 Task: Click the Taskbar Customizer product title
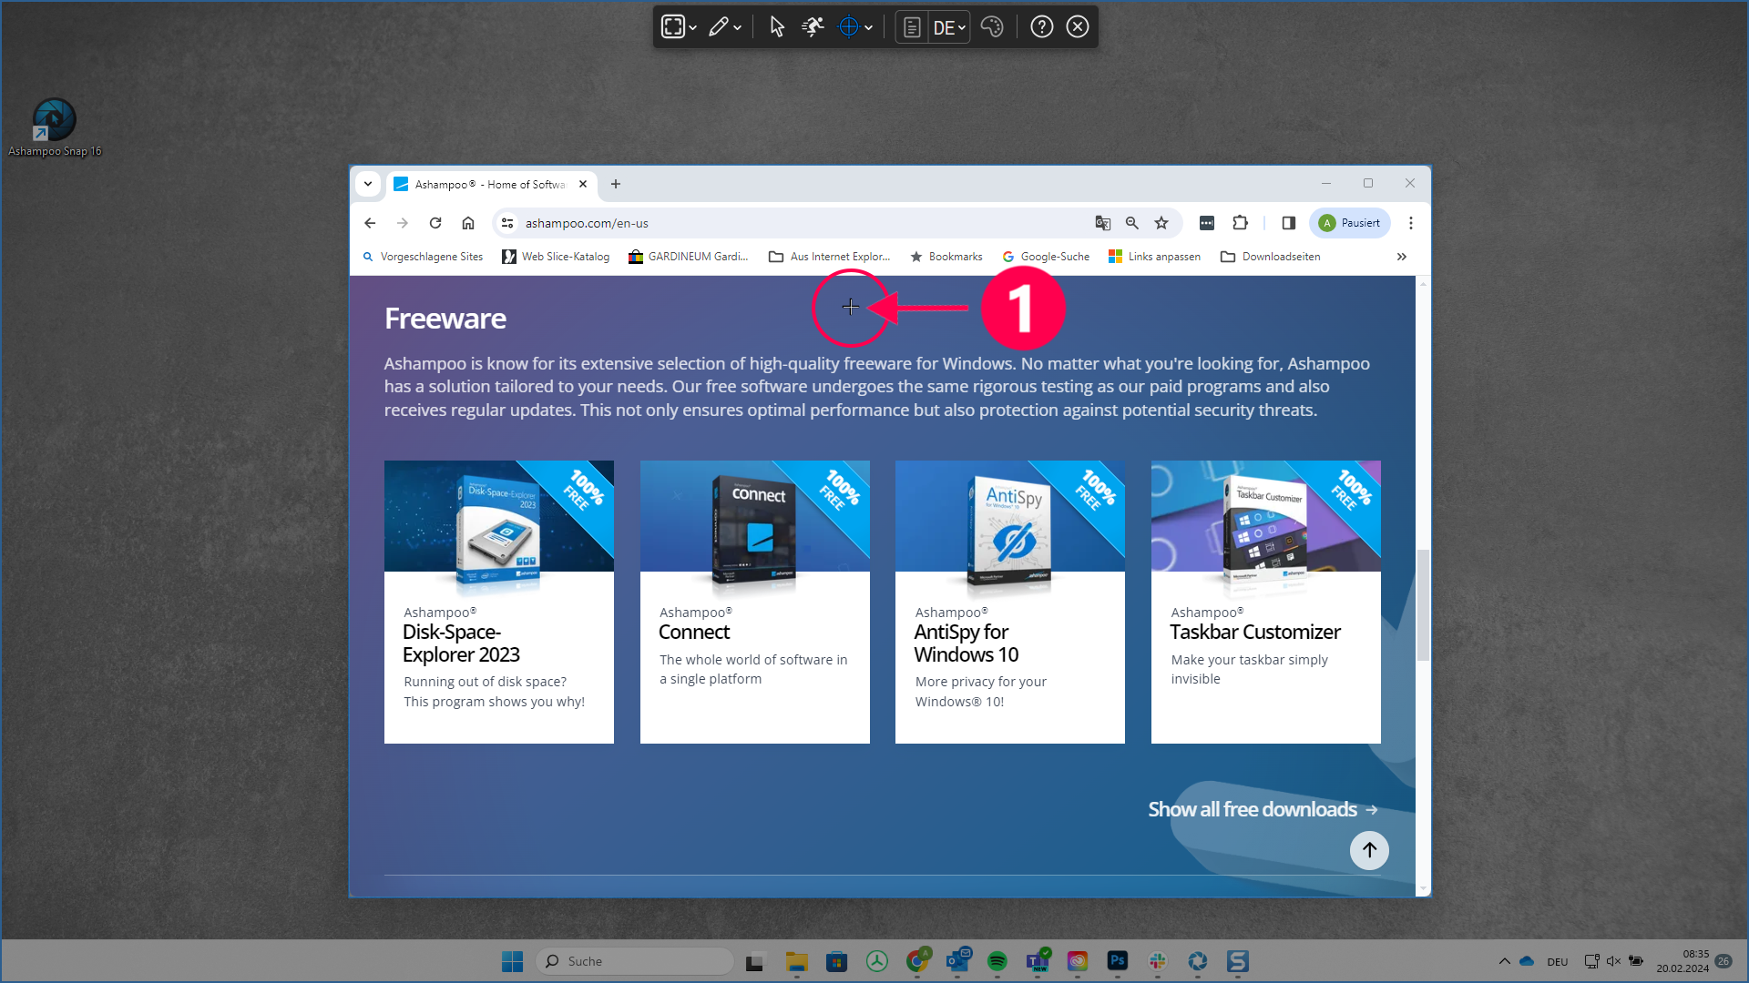pos(1255,632)
